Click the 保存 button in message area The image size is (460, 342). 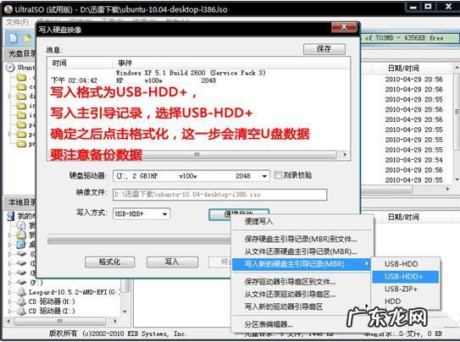coord(324,49)
